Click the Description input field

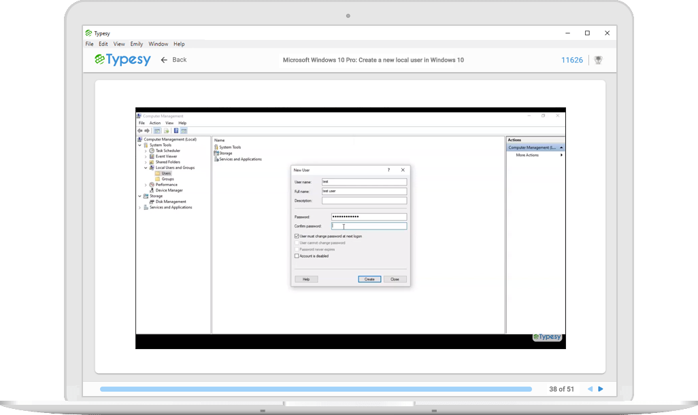pyautogui.click(x=364, y=201)
